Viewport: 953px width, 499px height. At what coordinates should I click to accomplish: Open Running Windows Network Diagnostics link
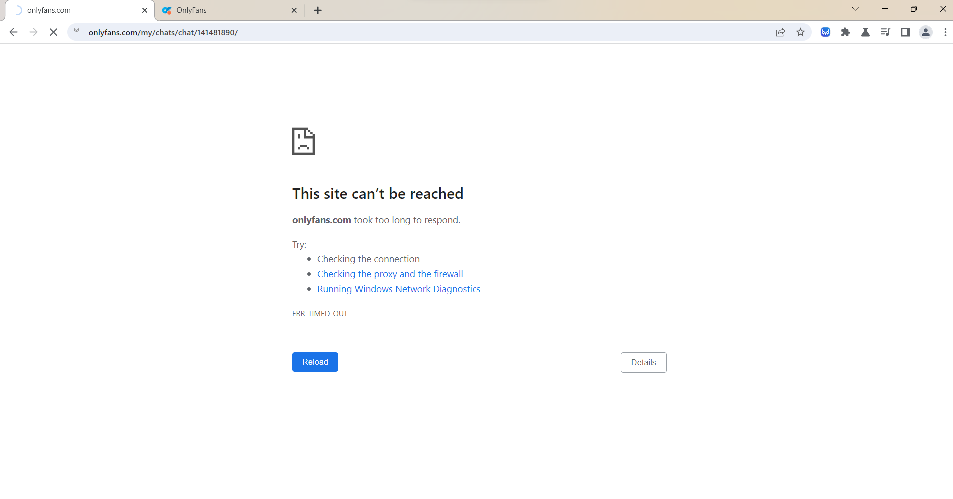click(x=399, y=289)
